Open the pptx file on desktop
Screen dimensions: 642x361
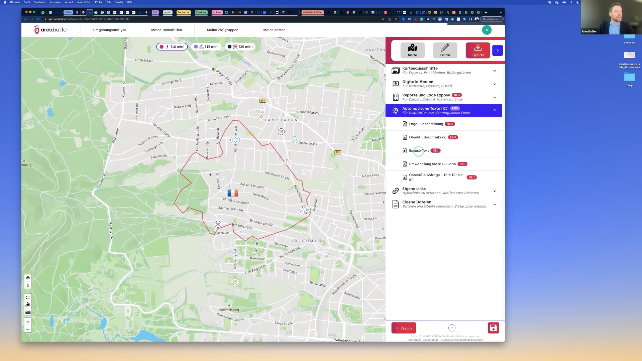(629, 60)
